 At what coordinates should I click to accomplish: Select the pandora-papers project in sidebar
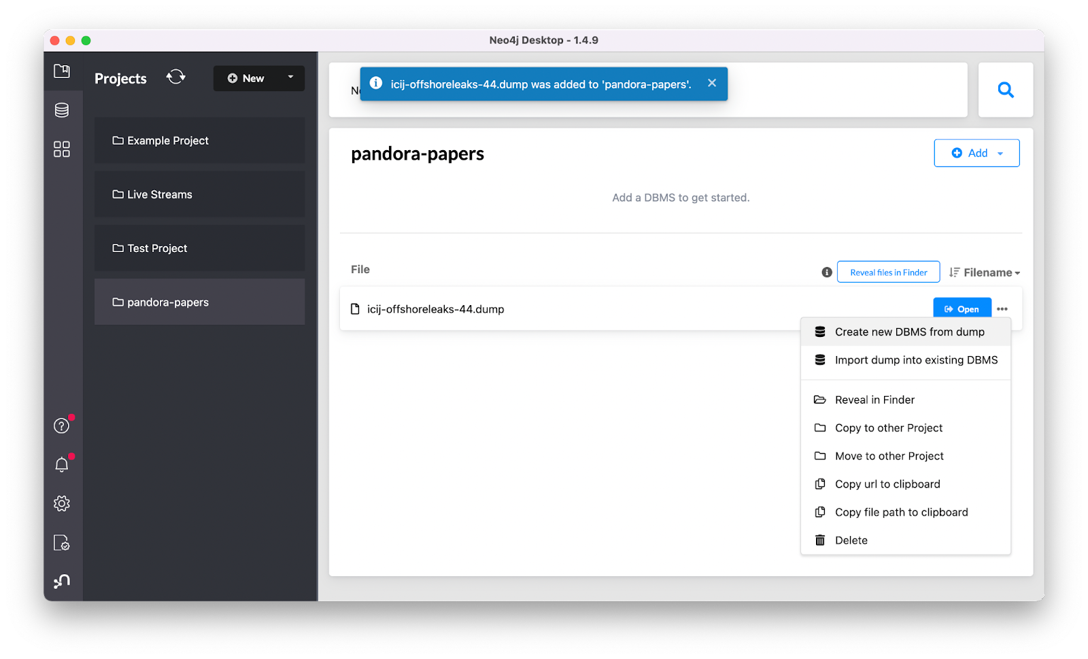199,302
